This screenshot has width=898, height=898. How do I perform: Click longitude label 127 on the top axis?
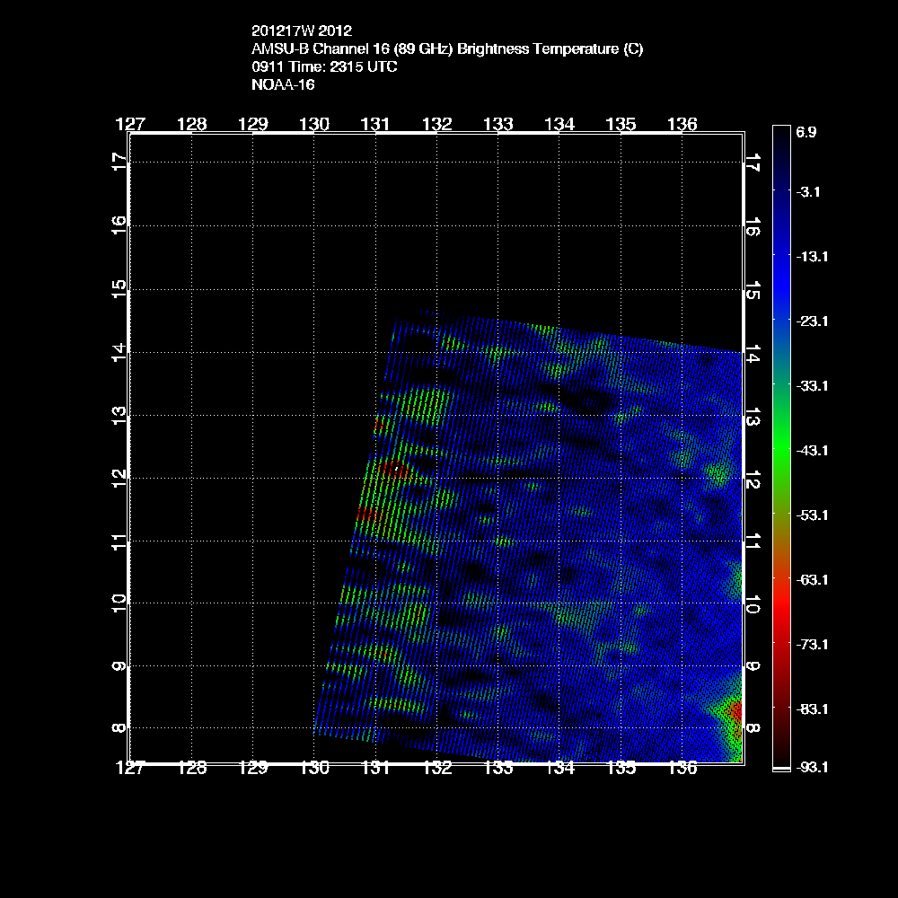pos(131,124)
